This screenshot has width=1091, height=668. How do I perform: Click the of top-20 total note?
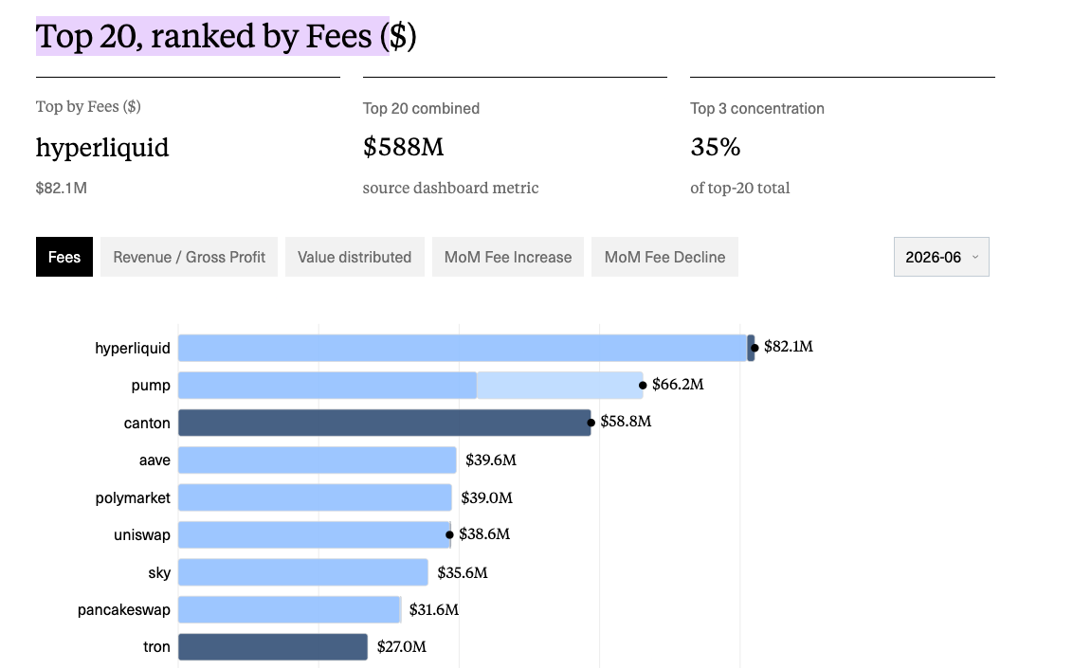click(x=739, y=188)
